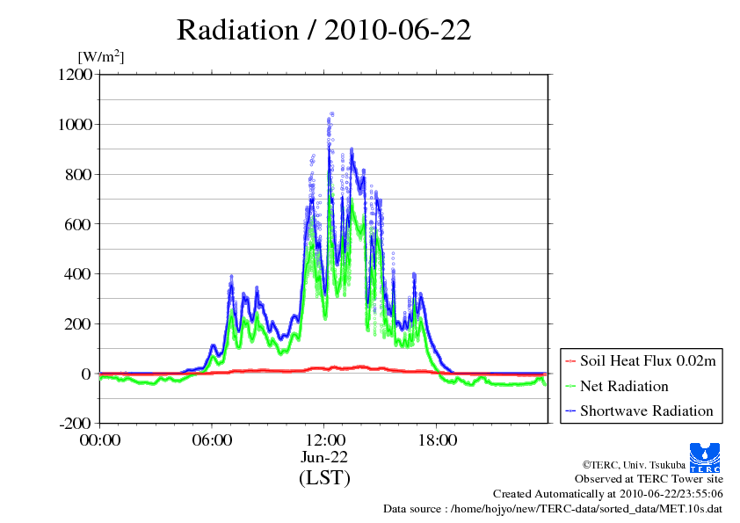Viewport: 740px width, 523px height.
Task: Click the 06:00 x-axis tick label
Action: pyautogui.click(x=212, y=440)
